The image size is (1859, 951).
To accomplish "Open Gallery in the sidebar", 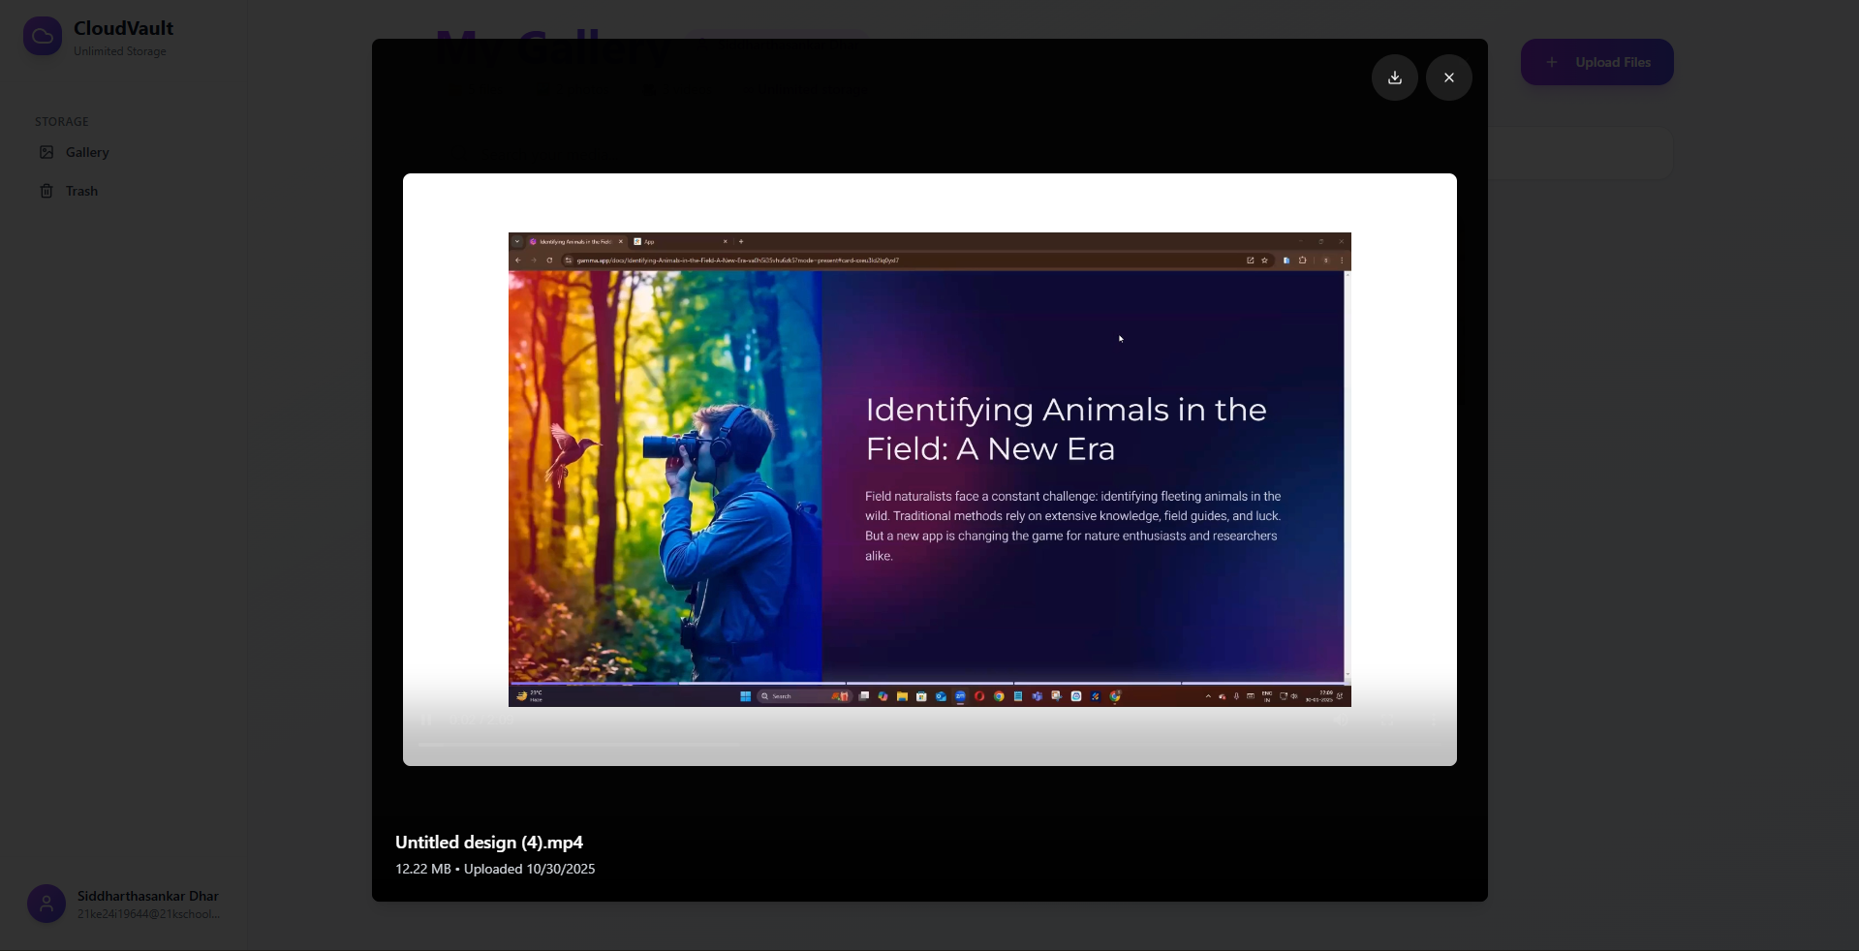I will tap(124, 152).
